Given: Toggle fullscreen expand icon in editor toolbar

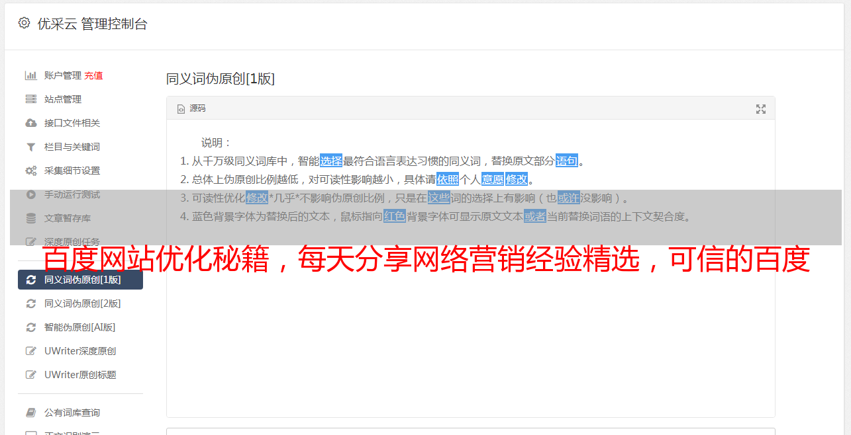Looking at the screenshot, I should (761, 109).
